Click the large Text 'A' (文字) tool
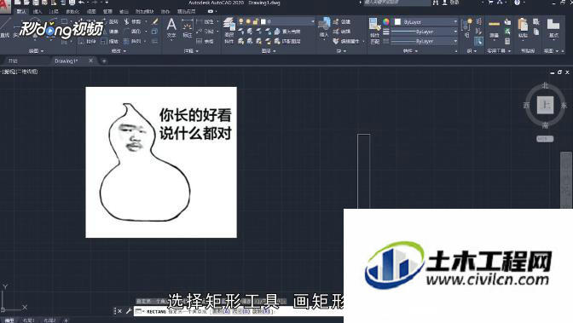Viewport: 573px width, 323px height. pos(171,28)
